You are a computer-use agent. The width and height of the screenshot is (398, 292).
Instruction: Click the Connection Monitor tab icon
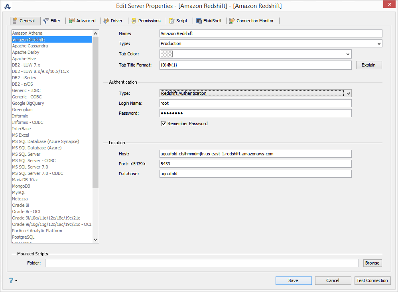pos(232,21)
